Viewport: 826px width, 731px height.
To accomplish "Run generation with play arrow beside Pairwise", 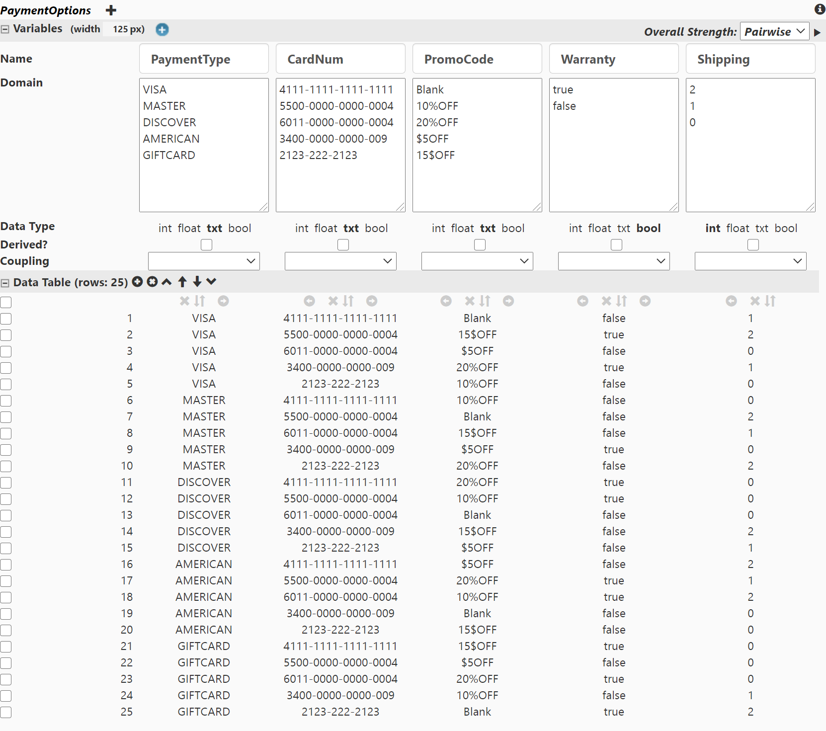I will (817, 32).
